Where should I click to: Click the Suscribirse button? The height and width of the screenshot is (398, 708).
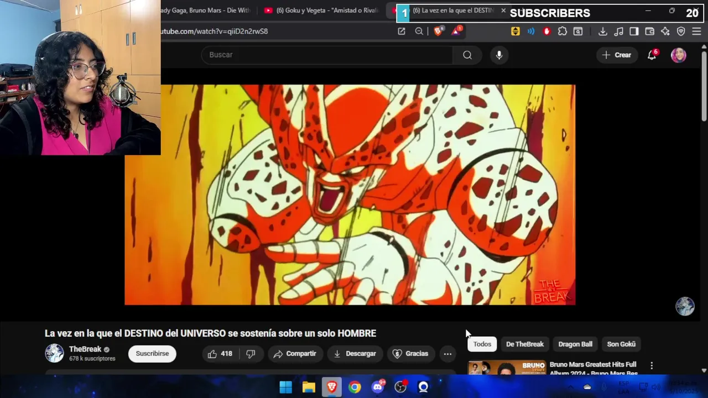click(152, 354)
